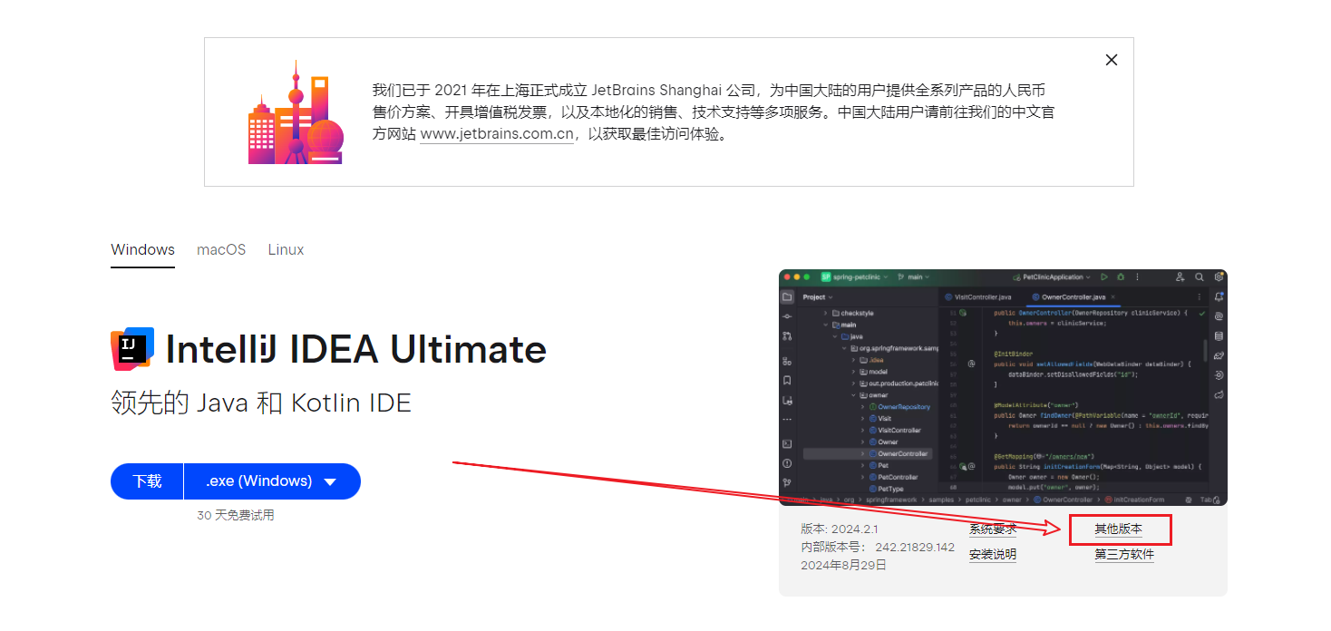
Task: Open the 系统要求 system requirements link
Action: 993,529
